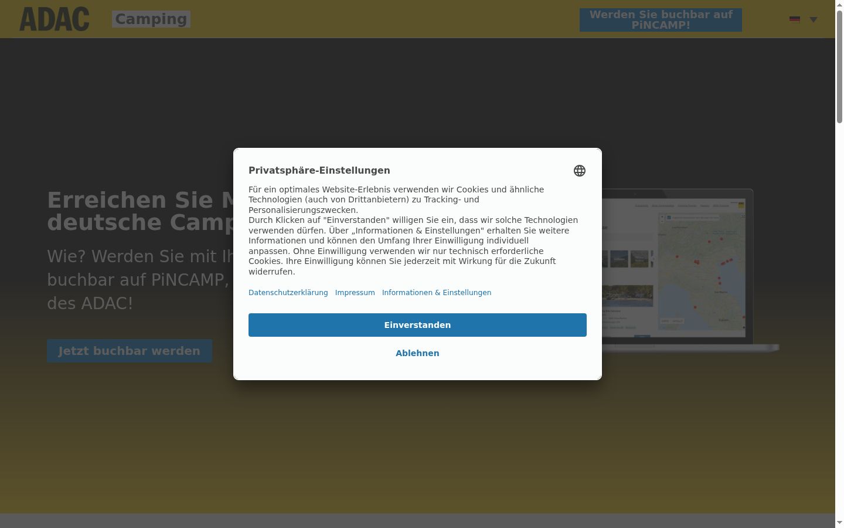Screen dimensions: 844x528
Task: Click the laptop map preview image
Action: (x=689, y=270)
